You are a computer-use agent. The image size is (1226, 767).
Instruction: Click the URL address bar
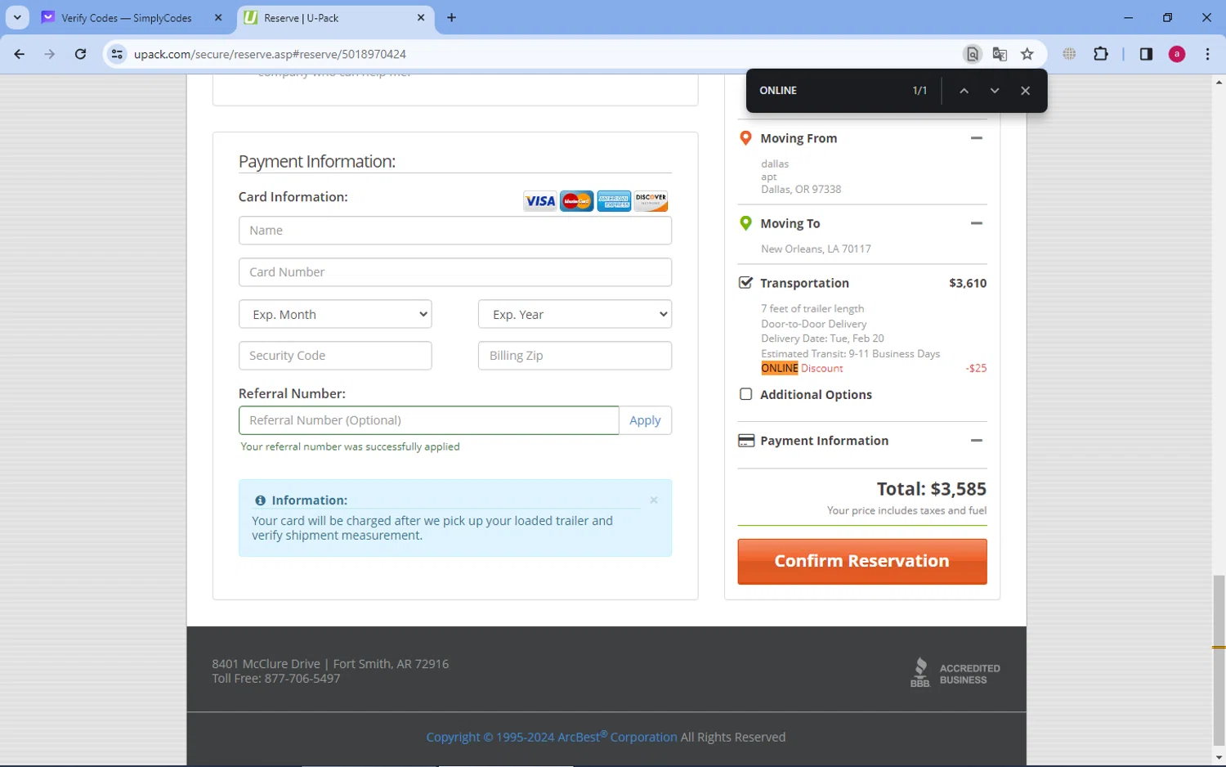click(x=539, y=54)
